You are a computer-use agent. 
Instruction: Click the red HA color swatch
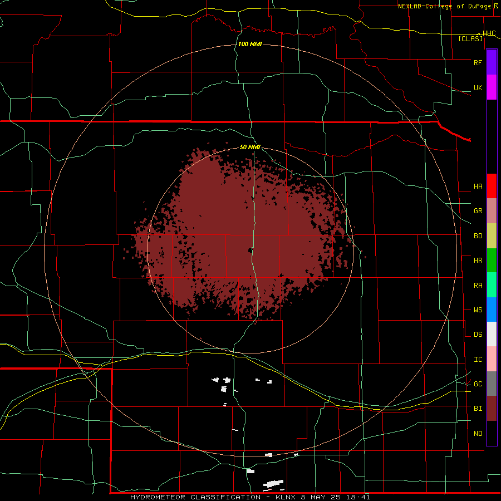(x=492, y=186)
